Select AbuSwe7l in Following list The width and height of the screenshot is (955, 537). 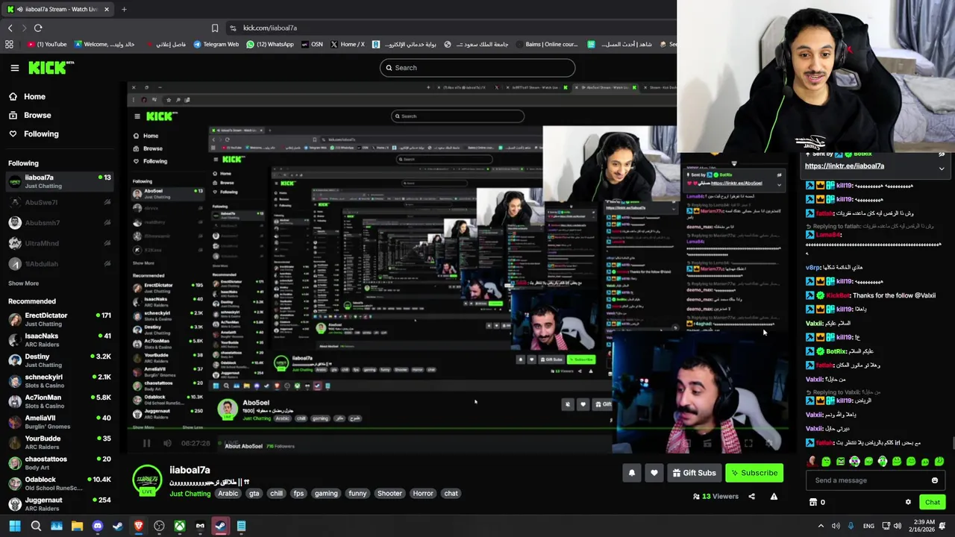tap(58, 202)
